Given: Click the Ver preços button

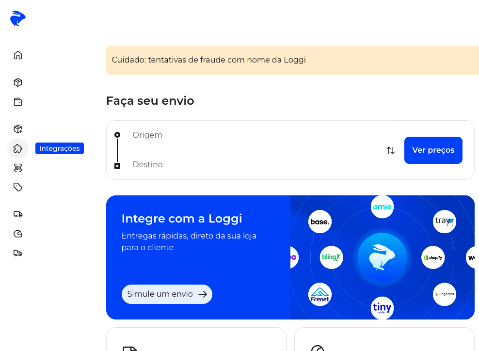Looking at the screenshot, I should point(433,150).
